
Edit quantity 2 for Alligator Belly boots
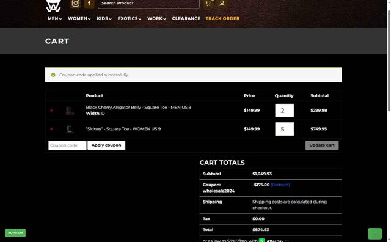(x=284, y=111)
